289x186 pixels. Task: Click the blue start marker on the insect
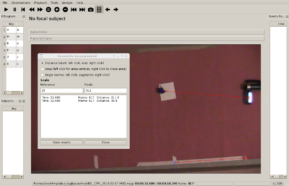pos(161,91)
